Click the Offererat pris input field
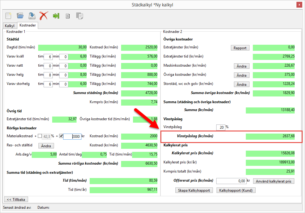 [x=231, y=181]
